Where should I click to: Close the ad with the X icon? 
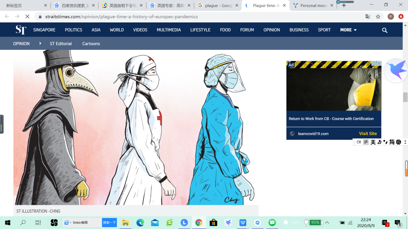(x=379, y=64)
